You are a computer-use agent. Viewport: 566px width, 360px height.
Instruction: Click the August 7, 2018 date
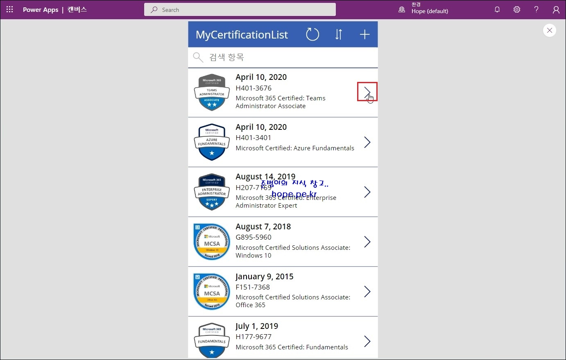[263, 227]
